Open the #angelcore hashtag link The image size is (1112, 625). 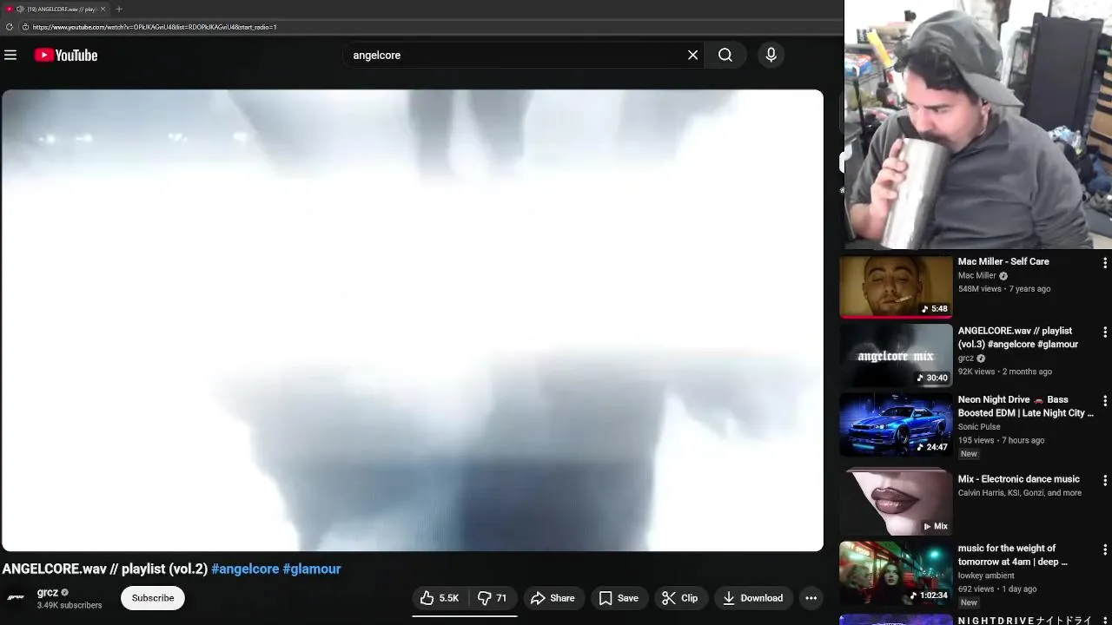pyautogui.click(x=245, y=569)
